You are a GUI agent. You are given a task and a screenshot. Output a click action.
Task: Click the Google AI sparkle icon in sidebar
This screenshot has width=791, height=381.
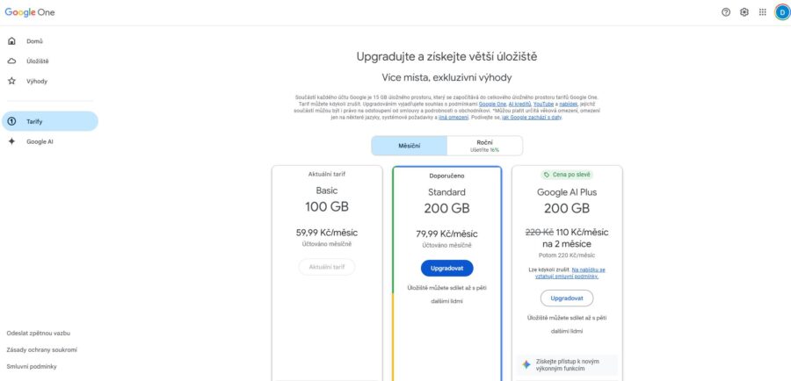(11, 141)
